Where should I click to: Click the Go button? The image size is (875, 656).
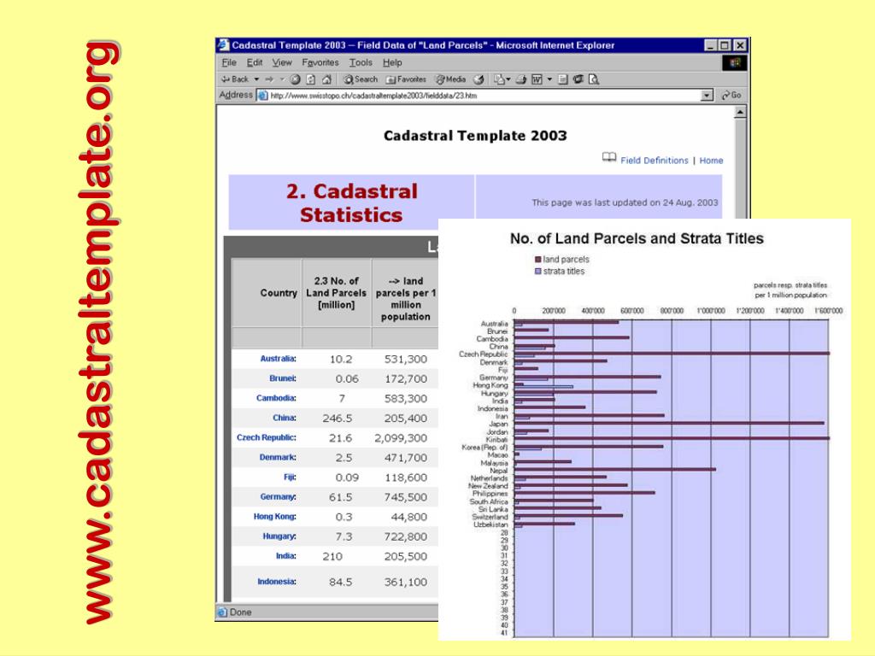(x=731, y=96)
